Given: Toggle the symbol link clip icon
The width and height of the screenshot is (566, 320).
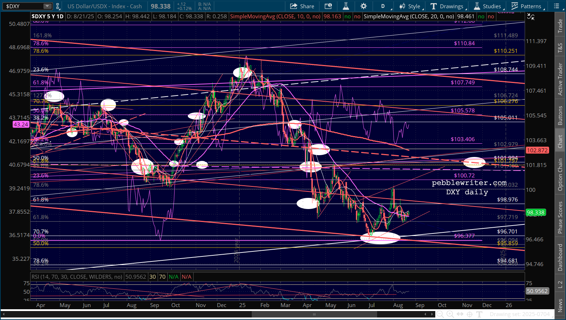Looking at the screenshot, I should [58, 6].
